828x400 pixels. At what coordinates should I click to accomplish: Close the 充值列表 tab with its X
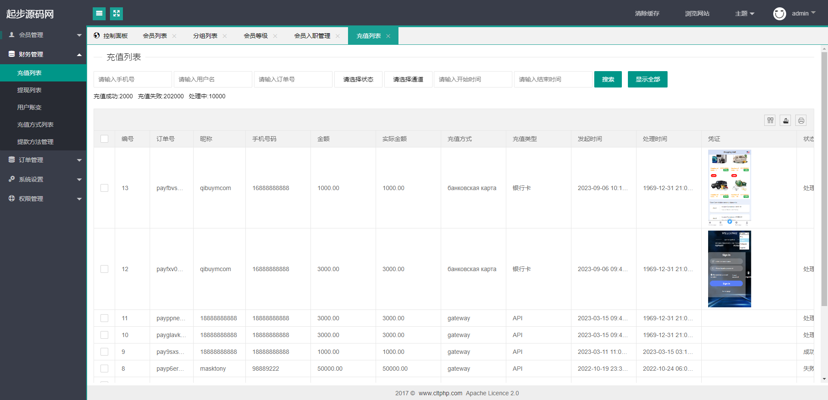[x=388, y=36]
